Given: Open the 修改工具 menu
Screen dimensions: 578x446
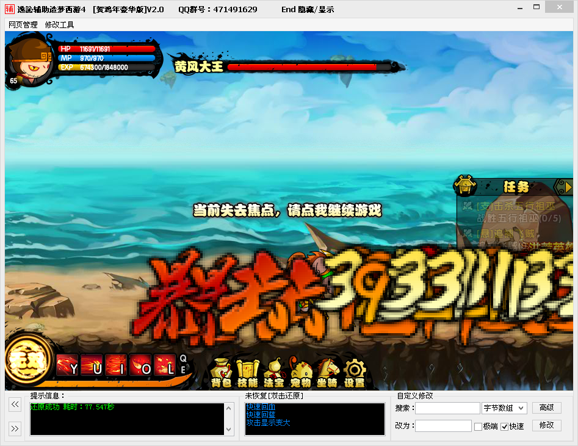Looking at the screenshot, I should (x=59, y=24).
